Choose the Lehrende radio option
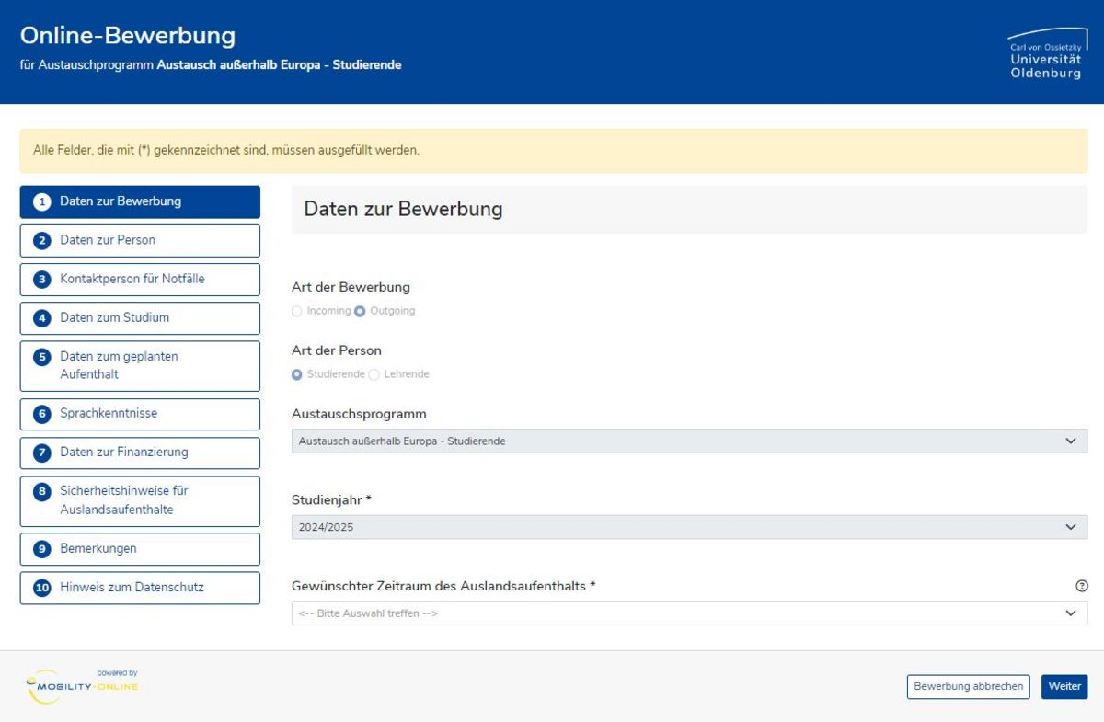 [374, 374]
